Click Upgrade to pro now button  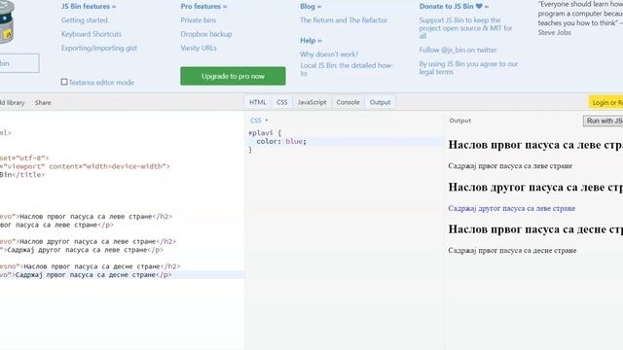pyautogui.click(x=233, y=76)
